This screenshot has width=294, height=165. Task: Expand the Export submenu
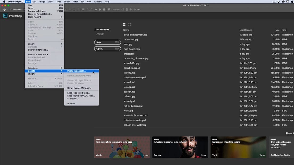click(x=31, y=44)
